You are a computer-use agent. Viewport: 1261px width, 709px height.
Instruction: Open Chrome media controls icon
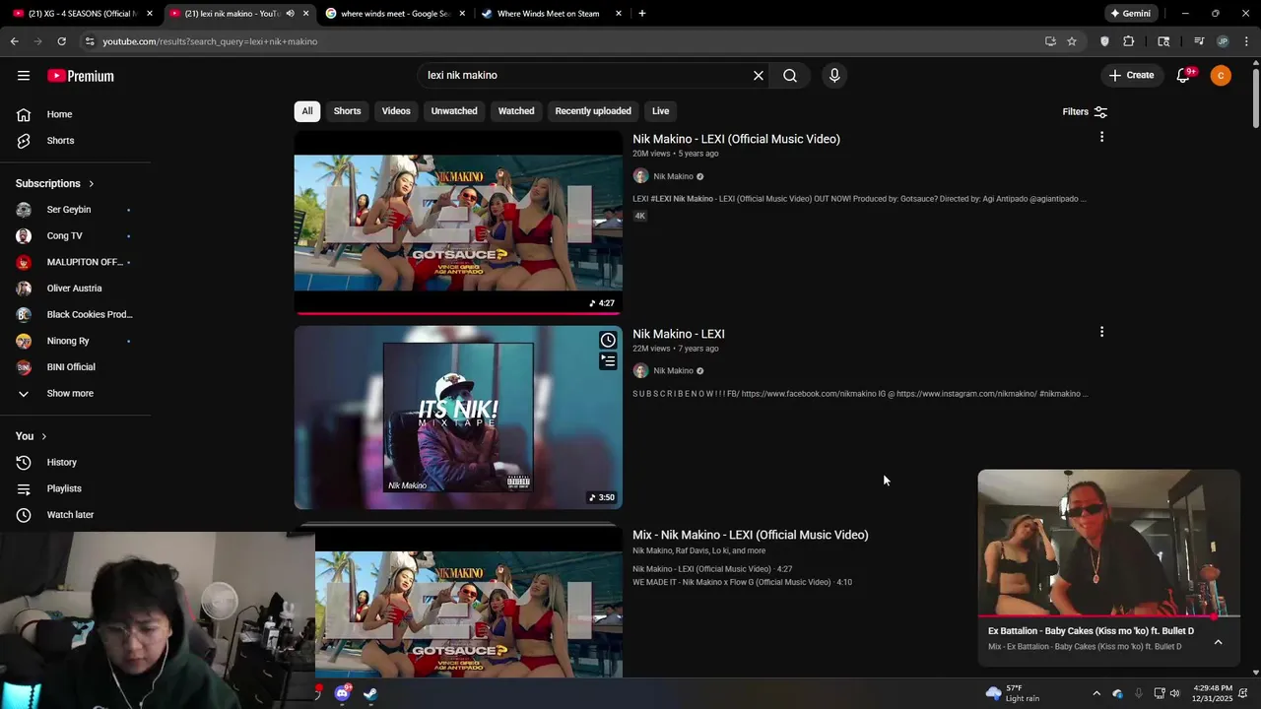[x=1199, y=41]
